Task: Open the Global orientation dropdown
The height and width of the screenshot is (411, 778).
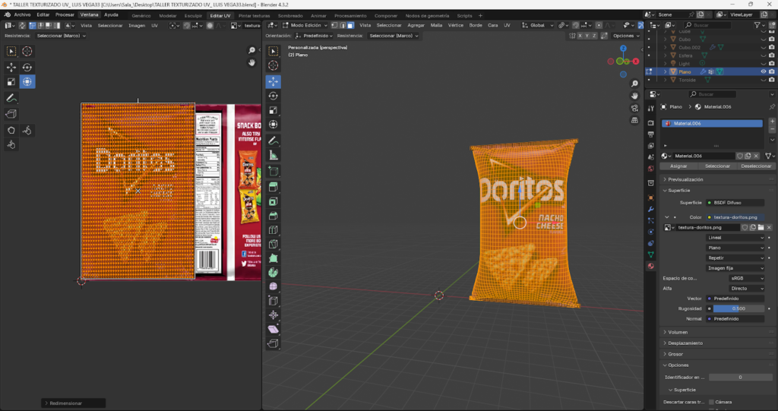Action: (537, 25)
